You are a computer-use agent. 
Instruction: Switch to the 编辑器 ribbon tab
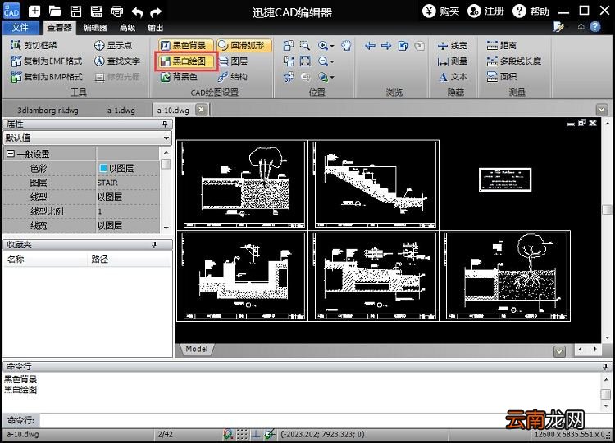[95, 27]
